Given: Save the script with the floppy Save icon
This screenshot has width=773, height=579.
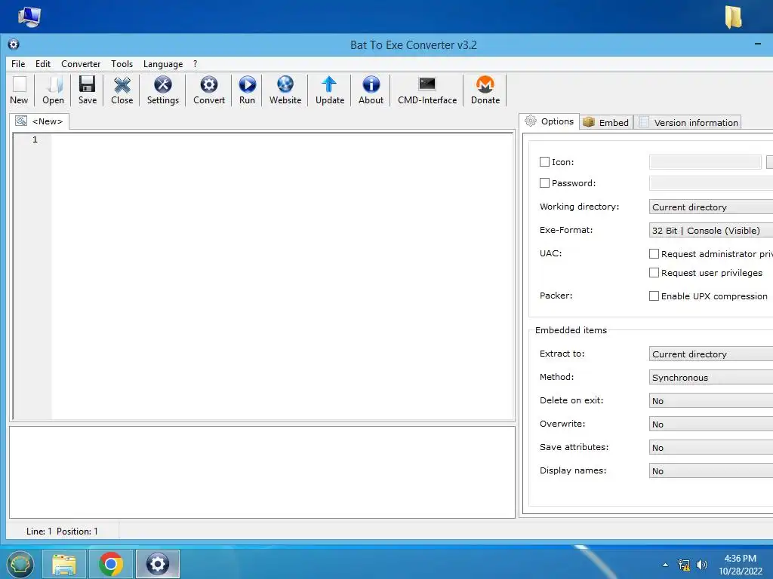Looking at the screenshot, I should click(x=88, y=90).
